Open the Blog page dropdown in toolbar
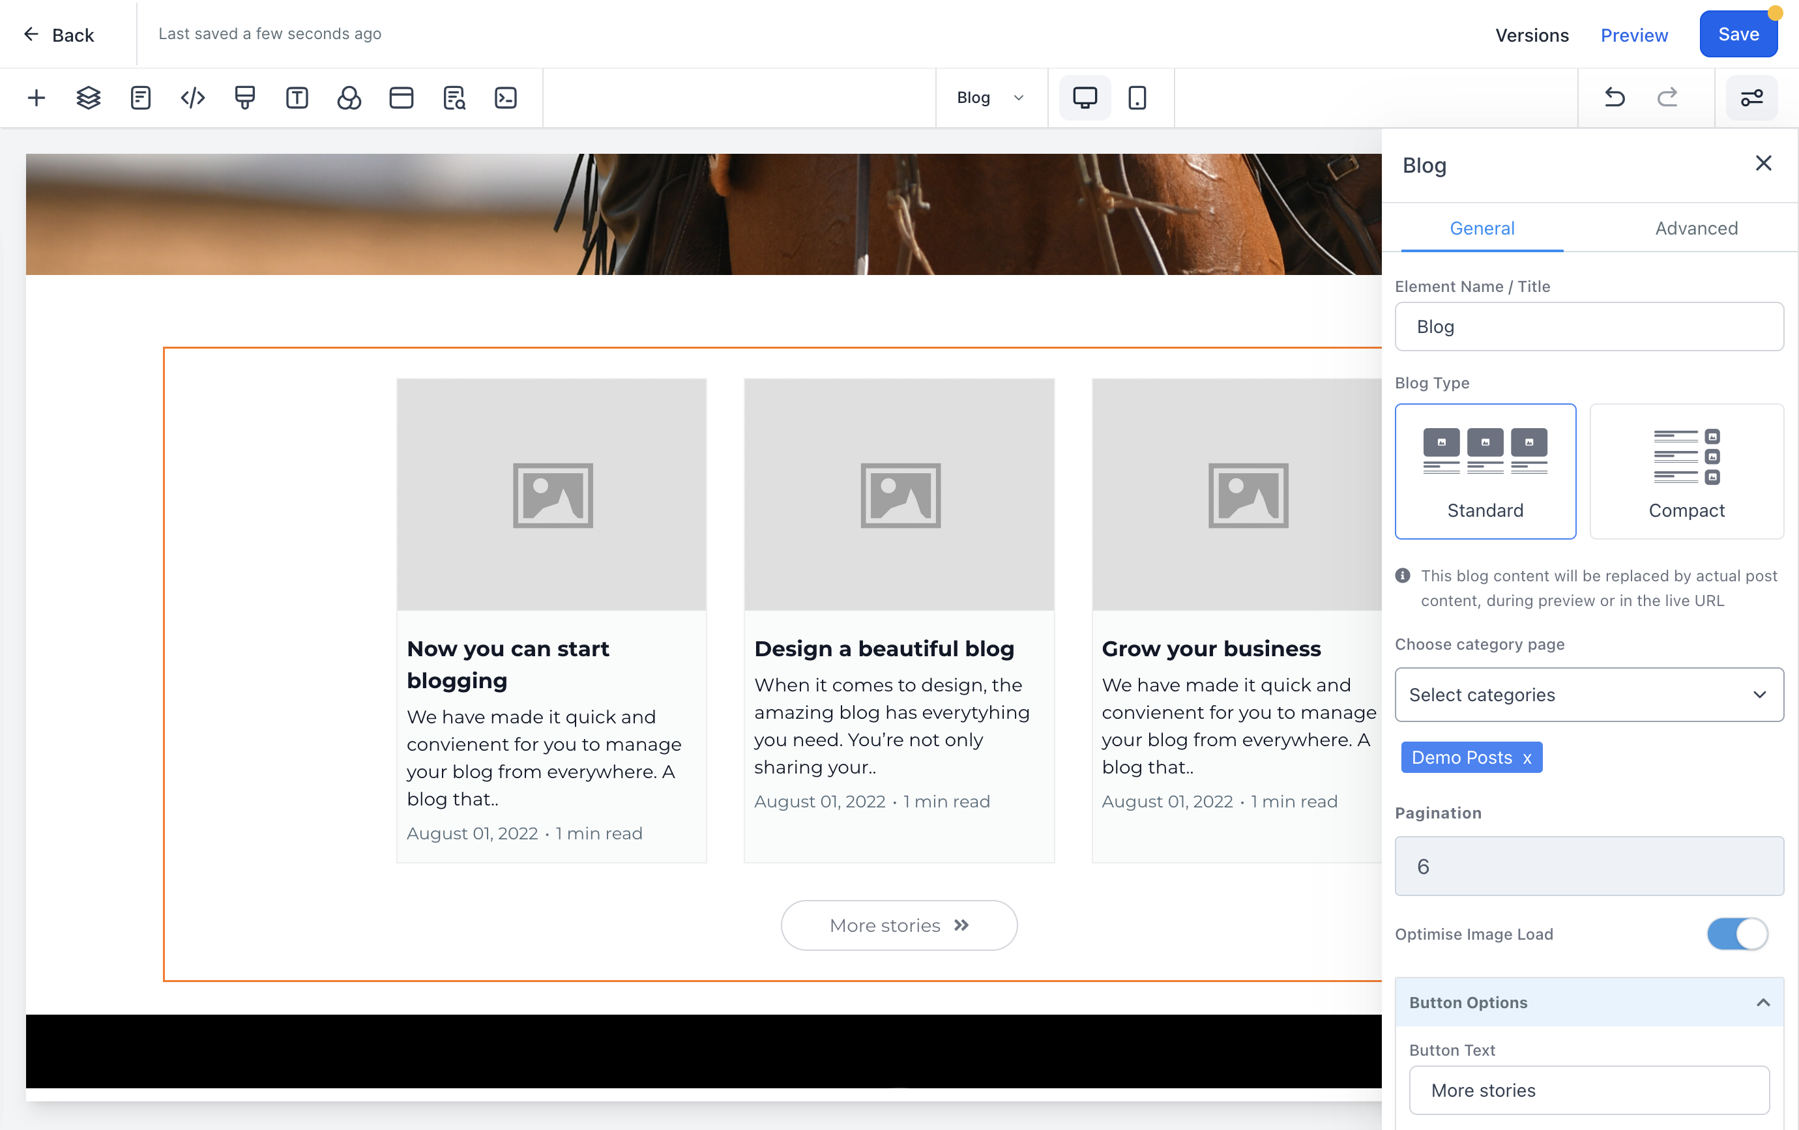The image size is (1799, 1130). click(991, 98)
